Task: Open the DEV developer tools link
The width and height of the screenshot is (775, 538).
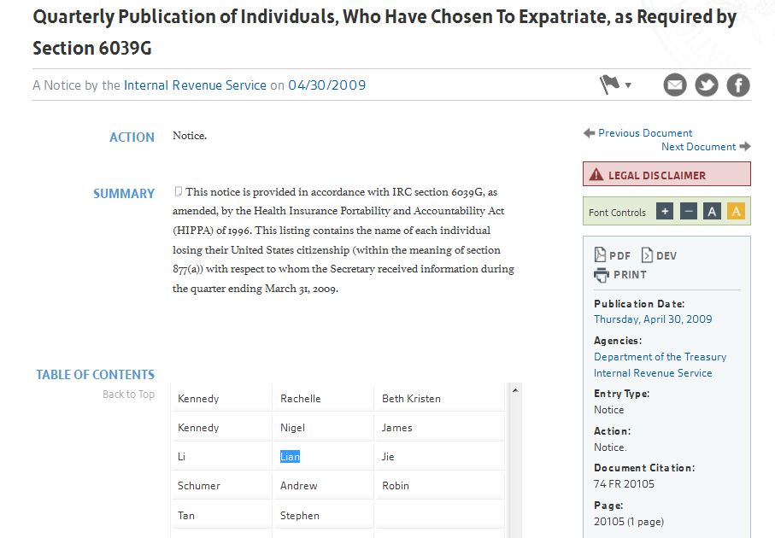Action: pos(659,255)
